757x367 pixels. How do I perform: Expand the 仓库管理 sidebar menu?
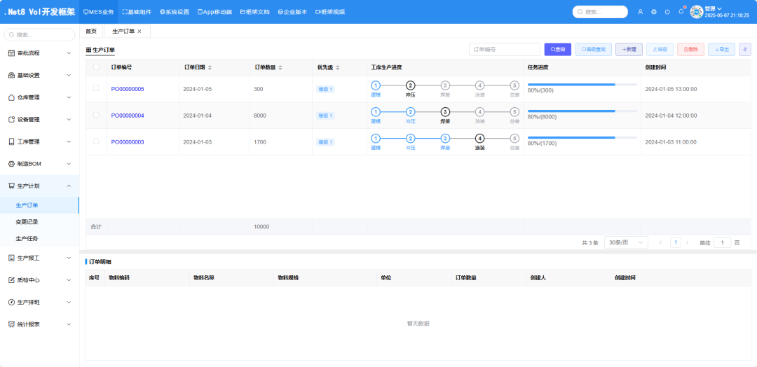tap(40, 97)
